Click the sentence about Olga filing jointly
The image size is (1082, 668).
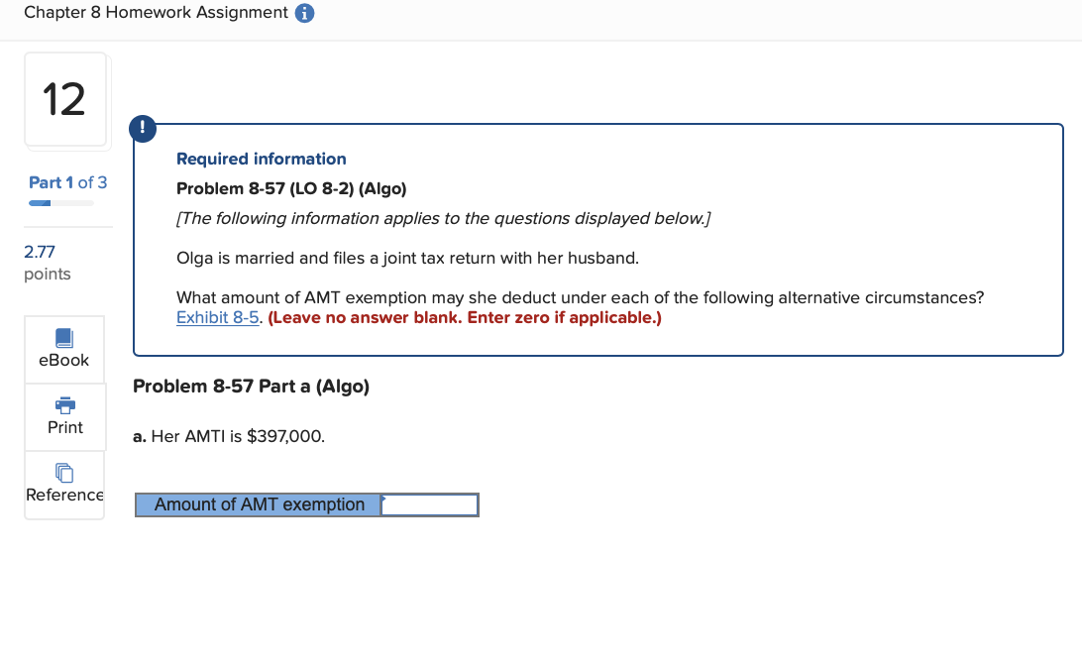(408, 258)
